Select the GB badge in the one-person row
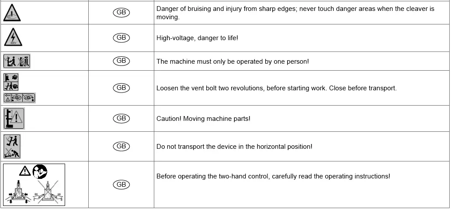The width and height of the screenshot is (451, 209). (121, 61)
